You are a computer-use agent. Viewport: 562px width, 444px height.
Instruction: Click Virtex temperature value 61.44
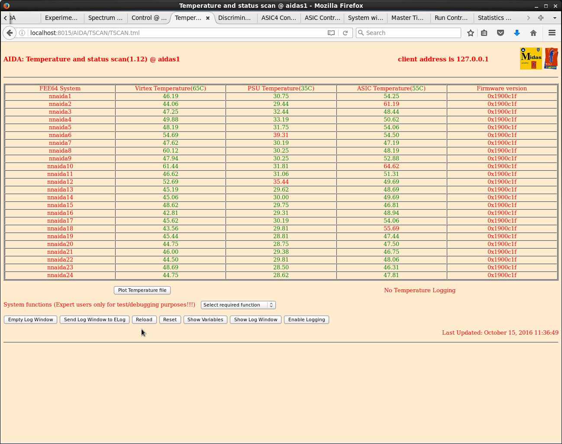point(171,166)
